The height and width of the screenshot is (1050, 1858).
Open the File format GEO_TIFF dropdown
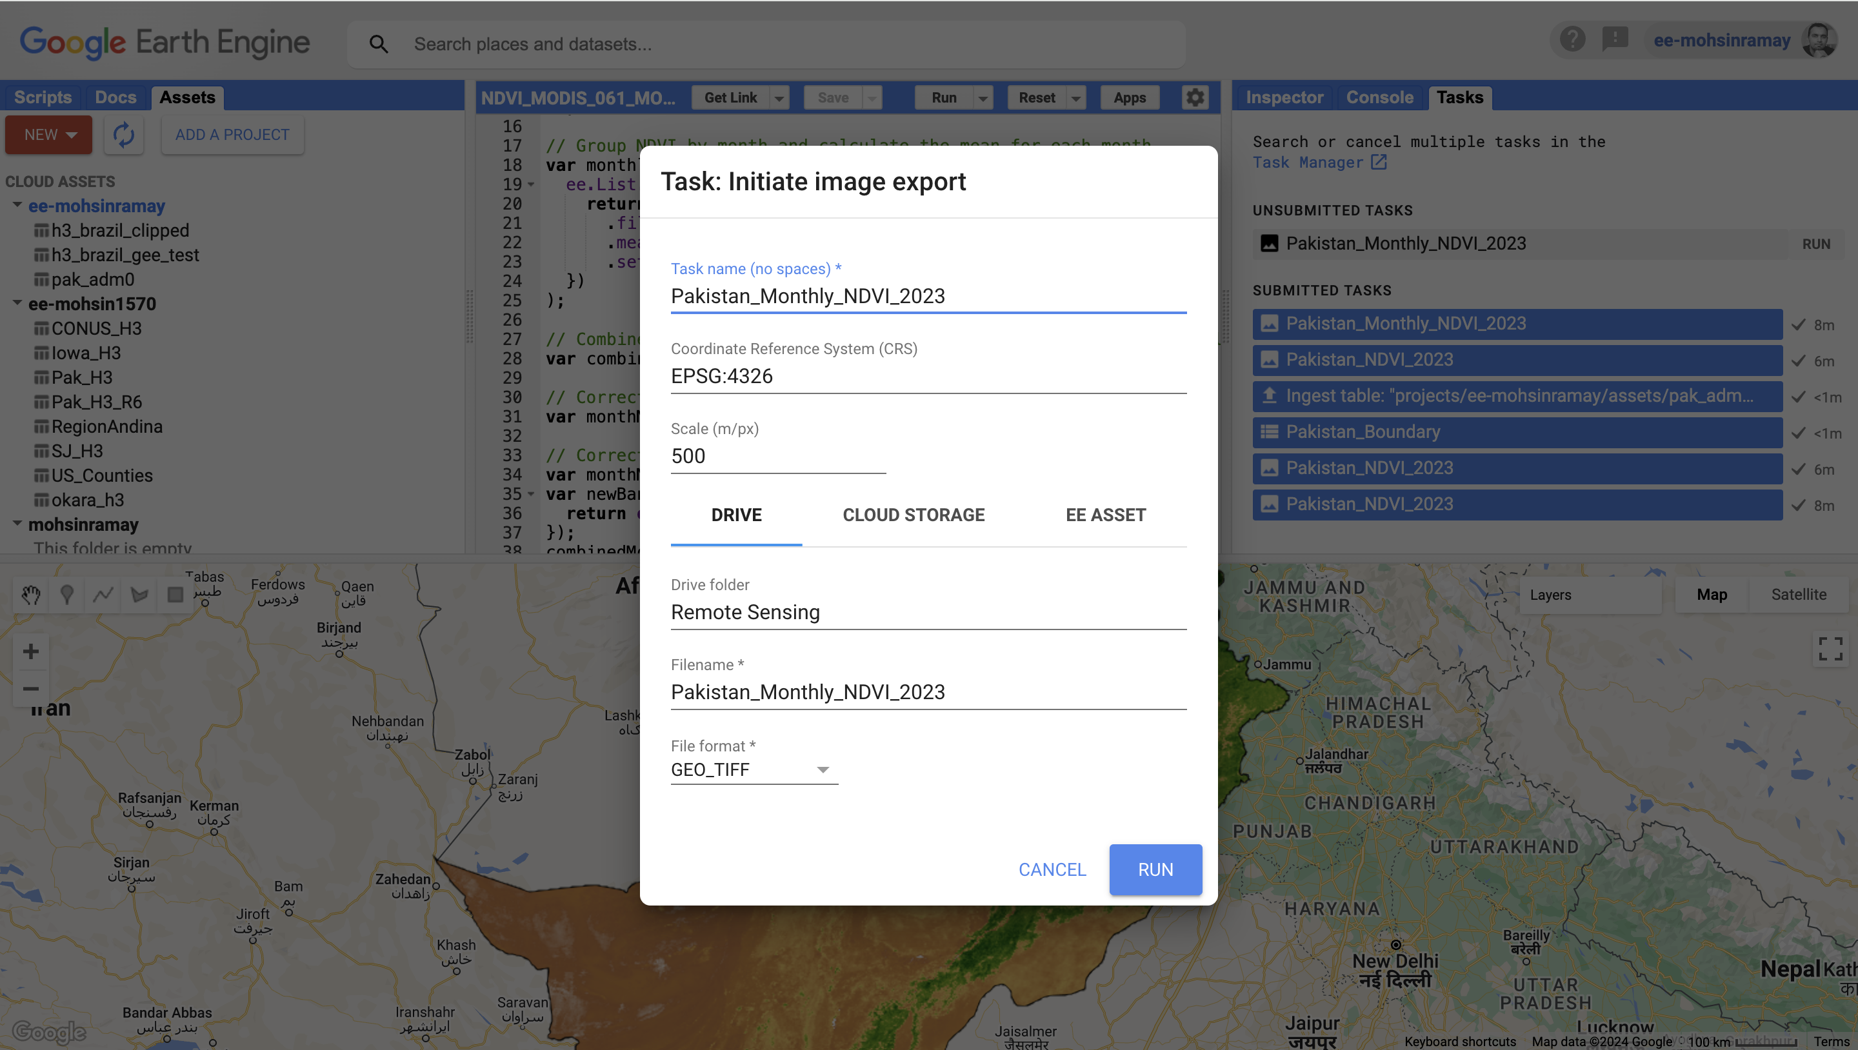click(754, 769)
